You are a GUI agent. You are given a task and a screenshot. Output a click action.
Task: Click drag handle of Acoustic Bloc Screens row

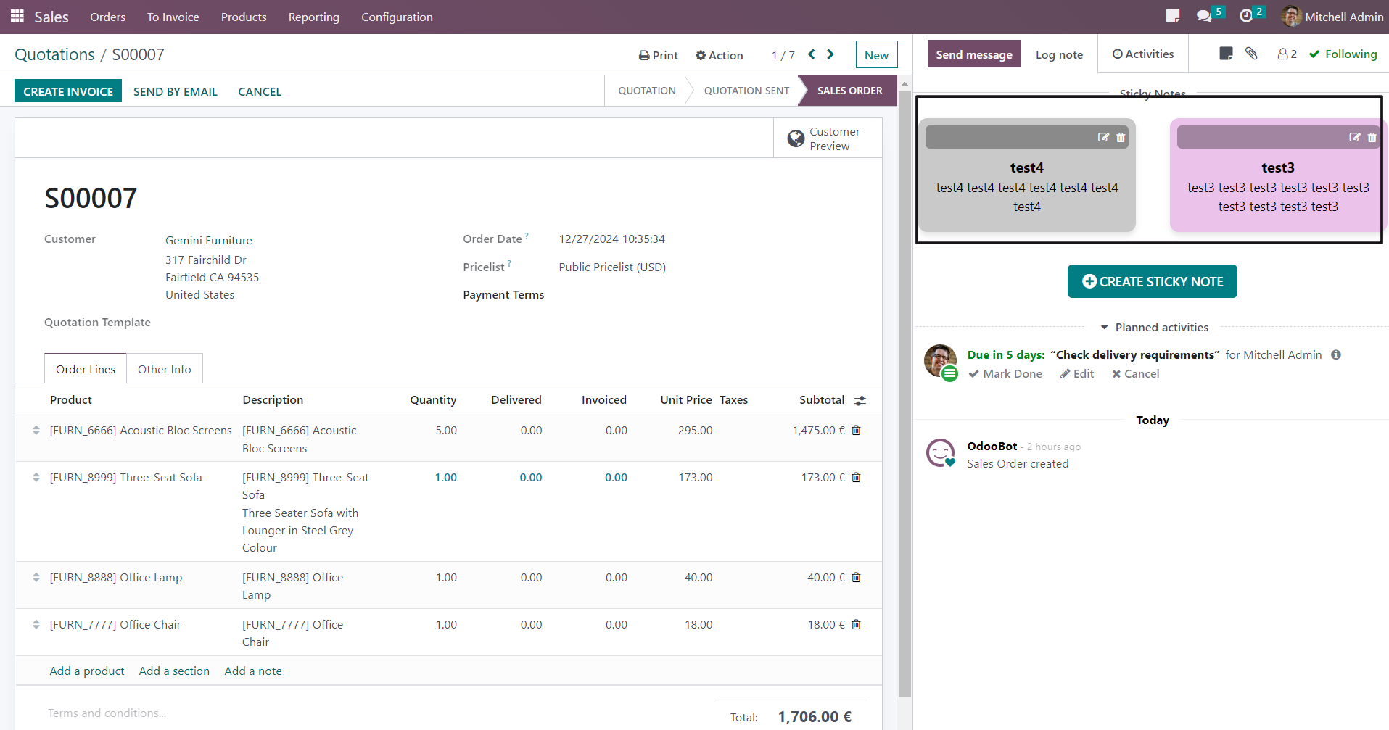(36, 430)
